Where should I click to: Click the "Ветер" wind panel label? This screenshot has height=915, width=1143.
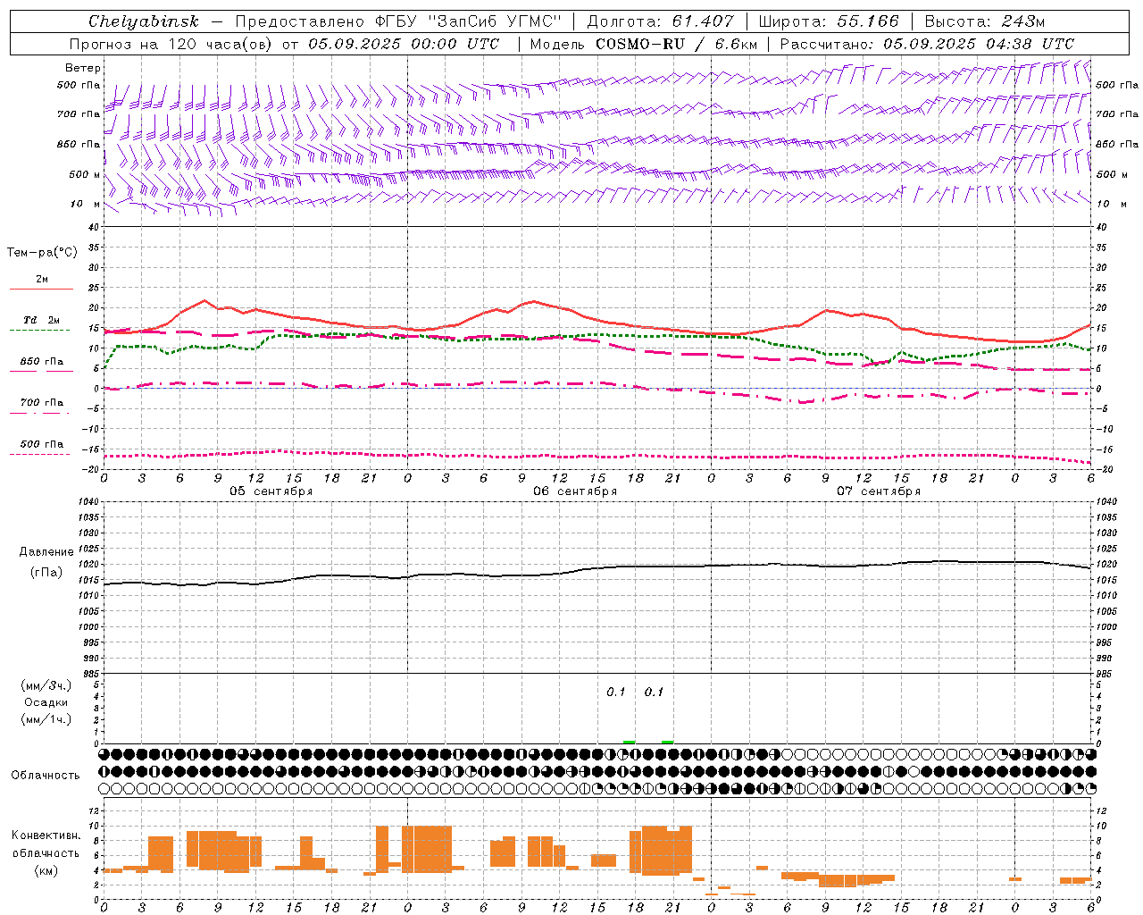(x=83, y=68)
